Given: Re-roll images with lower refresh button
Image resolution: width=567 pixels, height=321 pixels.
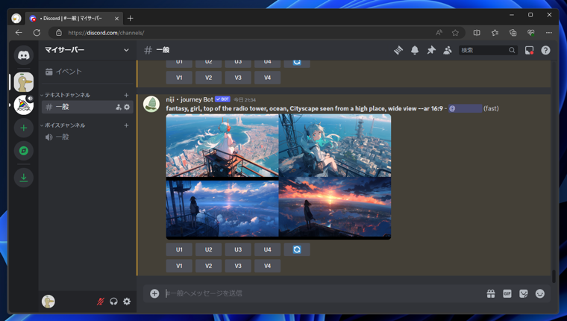Looking at the screenshot, I should [297, 249].
